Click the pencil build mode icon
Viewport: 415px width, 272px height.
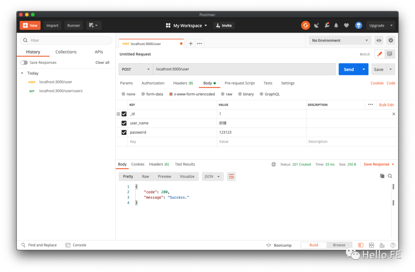(x=380, y=54)
